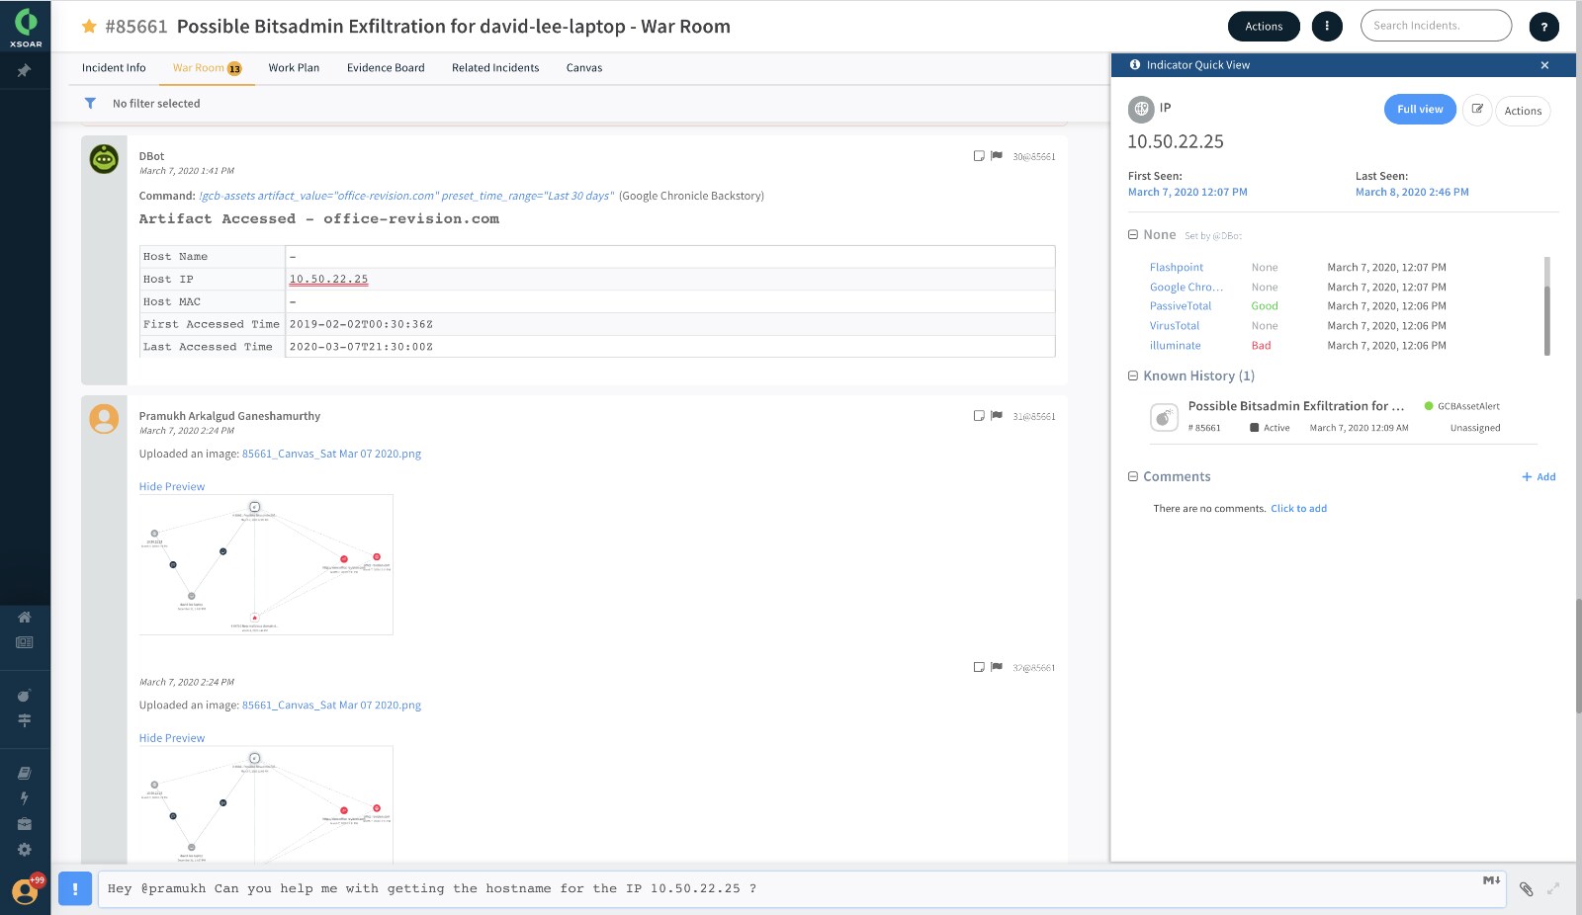The image size is (1582, 915).
Task: Mark the DBot entry as a note
Action: 979,156
